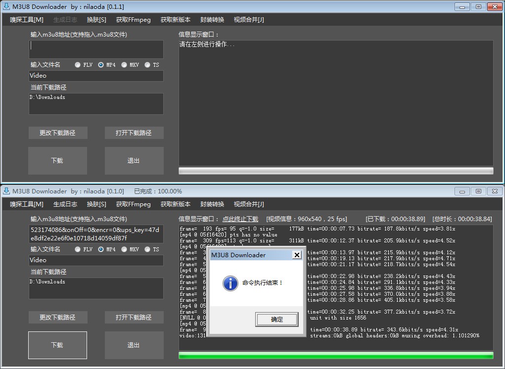Click log line with muxing overhead 1.101290%

tap(395, 335)
